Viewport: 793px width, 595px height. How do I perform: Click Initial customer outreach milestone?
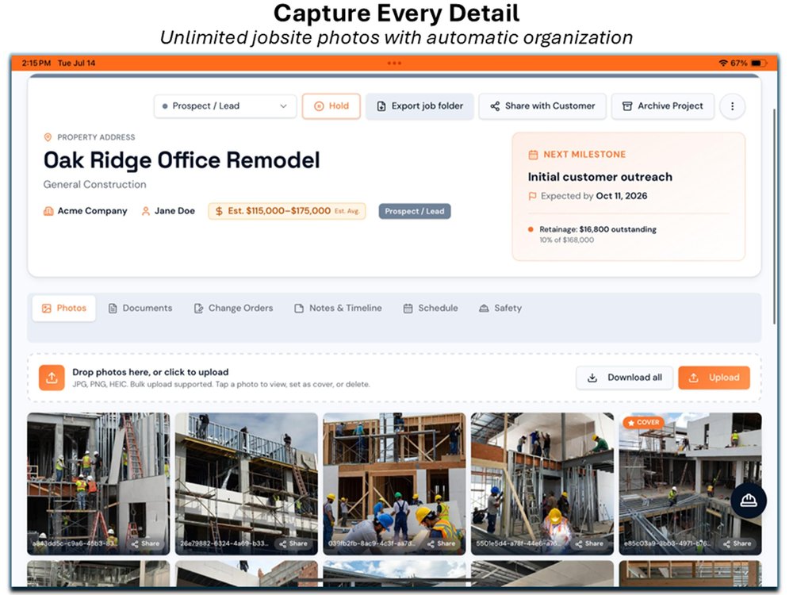pyautogui.click(x=600, y=177)
